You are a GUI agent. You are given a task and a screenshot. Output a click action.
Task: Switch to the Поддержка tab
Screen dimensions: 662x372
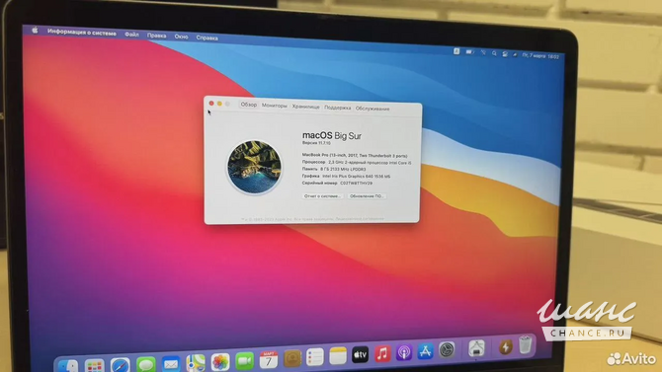tap(337, 108)
